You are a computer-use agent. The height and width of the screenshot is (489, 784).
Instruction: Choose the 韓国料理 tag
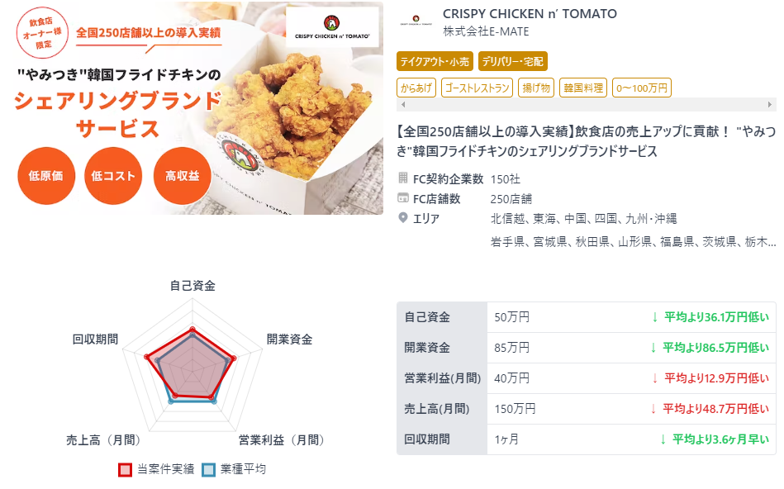(x=583, y=88)
